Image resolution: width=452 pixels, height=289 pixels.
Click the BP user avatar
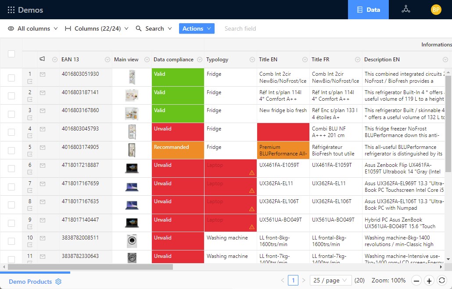pyautogui.click(x=436, y=10)
